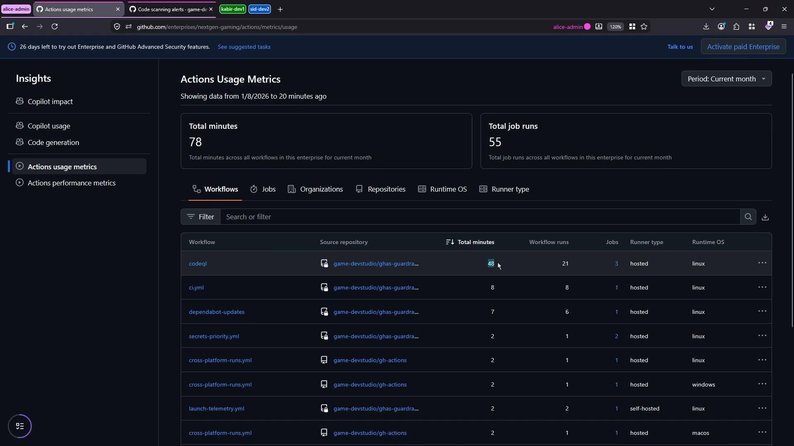The height and width of the screenshot is (446, 794).
Task: Click the alice-admin container label in tab bar
Action: [17, 9]
